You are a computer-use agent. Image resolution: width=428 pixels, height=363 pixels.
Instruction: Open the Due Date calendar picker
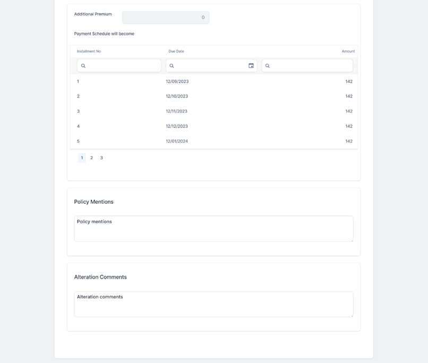tap(251, 66)
